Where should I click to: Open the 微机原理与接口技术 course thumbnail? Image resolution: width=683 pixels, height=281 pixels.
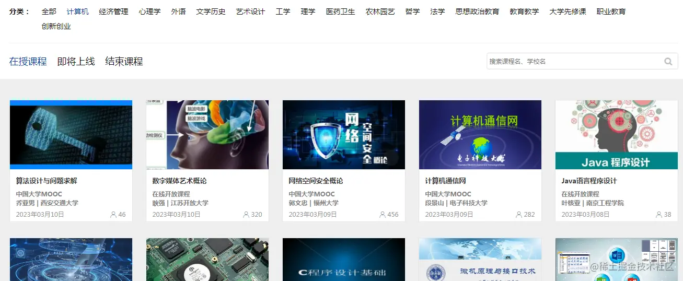tap(480, 260)
